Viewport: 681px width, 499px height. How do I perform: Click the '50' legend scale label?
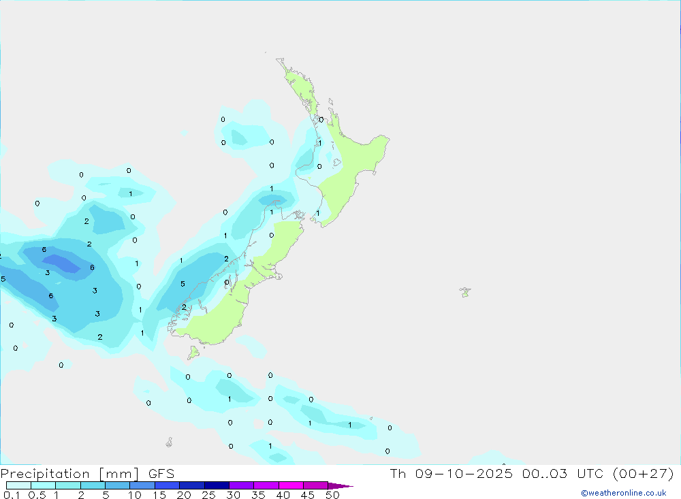[332, 495]
